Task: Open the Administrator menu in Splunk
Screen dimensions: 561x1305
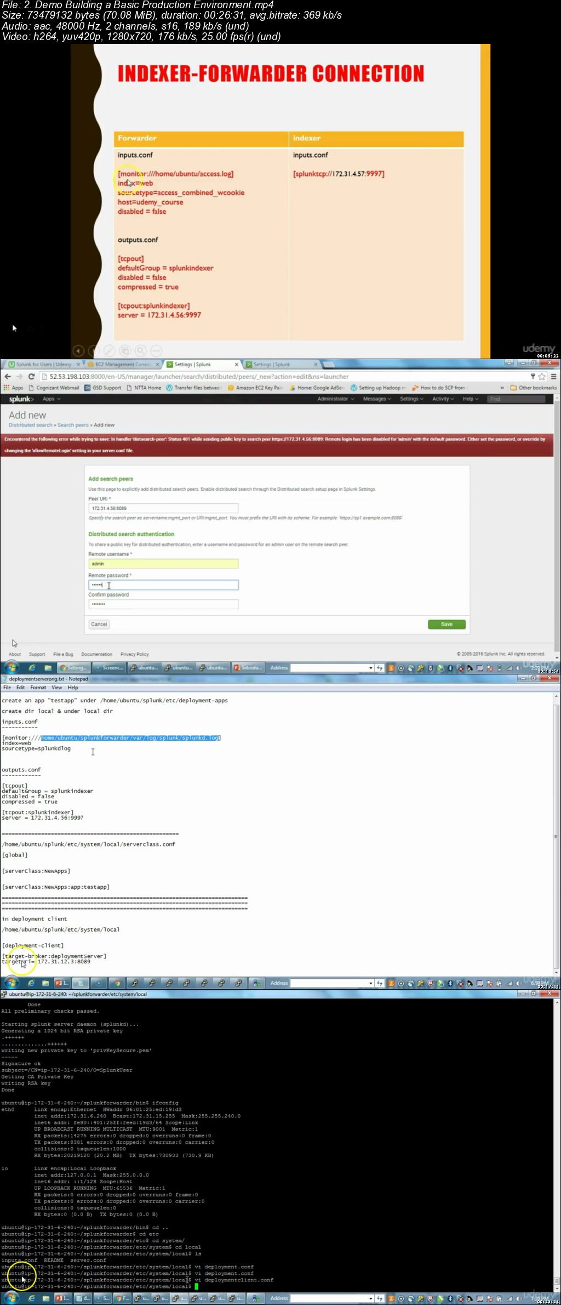Action: 336,399
